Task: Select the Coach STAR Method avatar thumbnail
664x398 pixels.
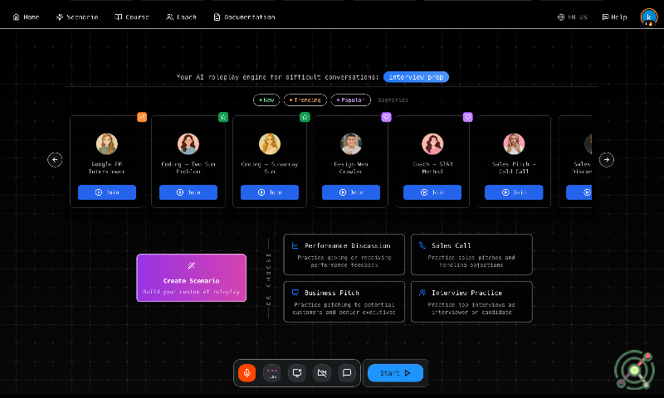Action: point(432,144)
